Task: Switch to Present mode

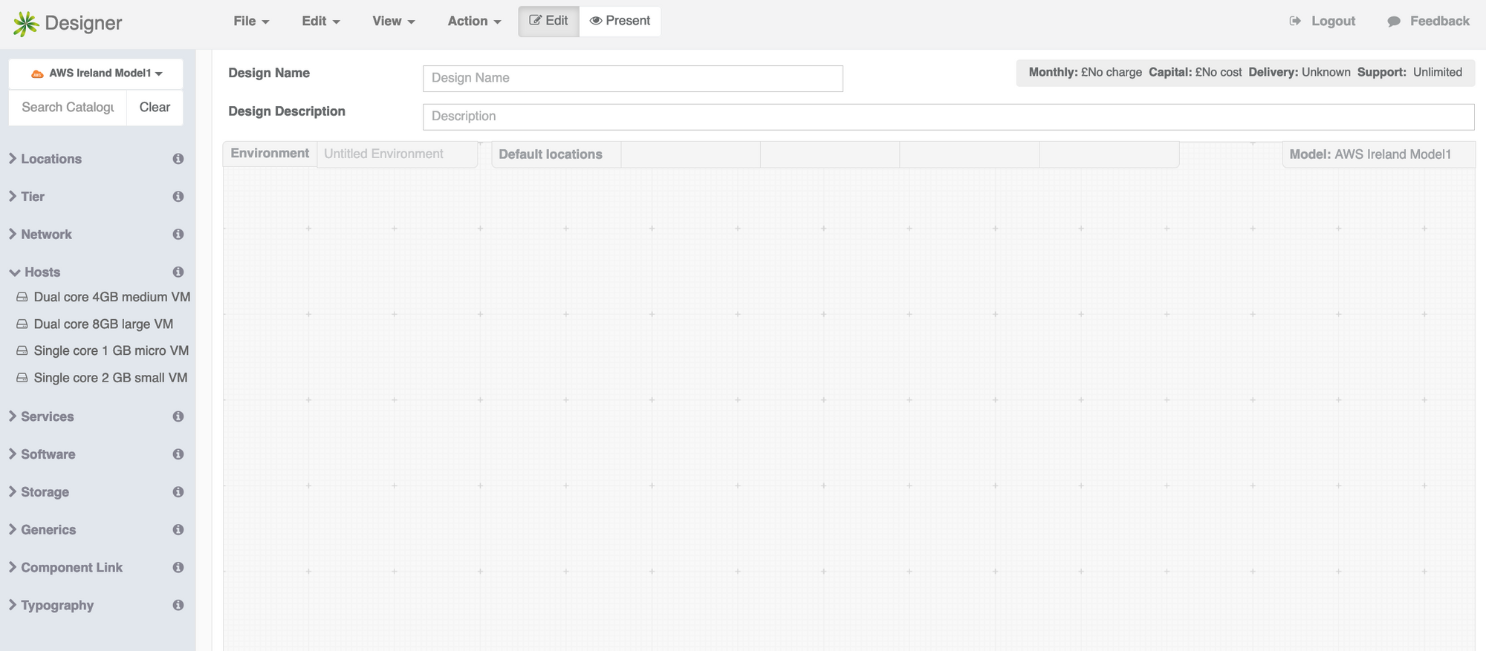Action: (x=620, y=21)
